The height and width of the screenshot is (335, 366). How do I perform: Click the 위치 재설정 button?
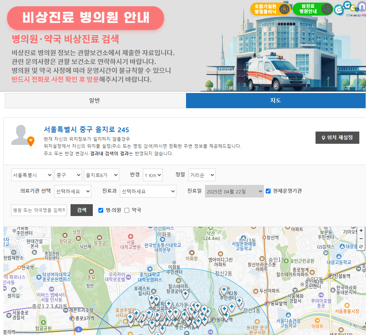pos(337,138)
